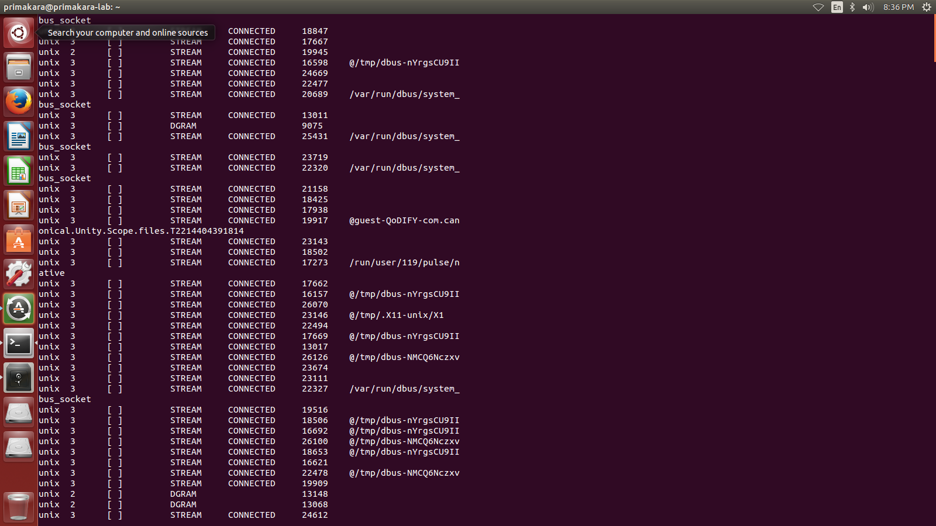Open the Backups safe icon

19,378
